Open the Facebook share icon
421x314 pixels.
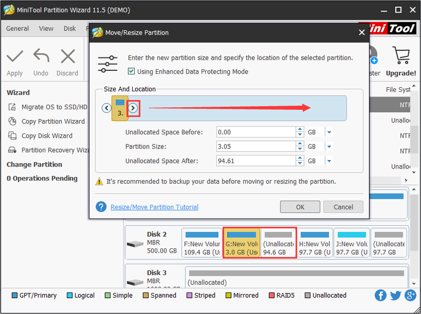coord(380,296)
